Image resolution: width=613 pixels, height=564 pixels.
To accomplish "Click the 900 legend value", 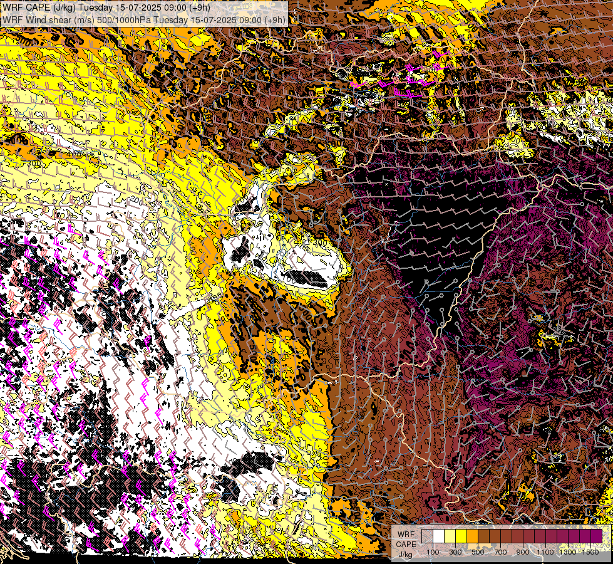I will point(523,552).
